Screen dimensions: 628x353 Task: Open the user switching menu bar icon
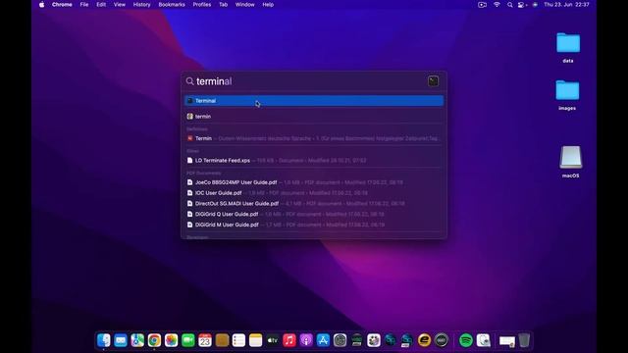pos(522,5)
